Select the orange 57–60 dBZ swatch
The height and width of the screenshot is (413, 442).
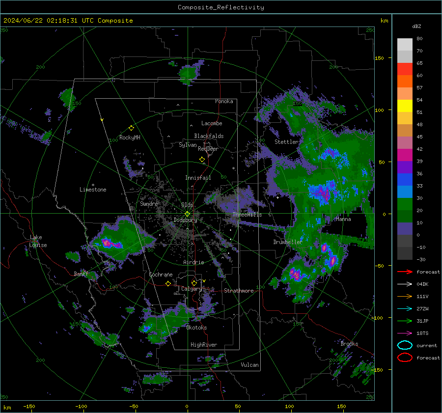405,82
